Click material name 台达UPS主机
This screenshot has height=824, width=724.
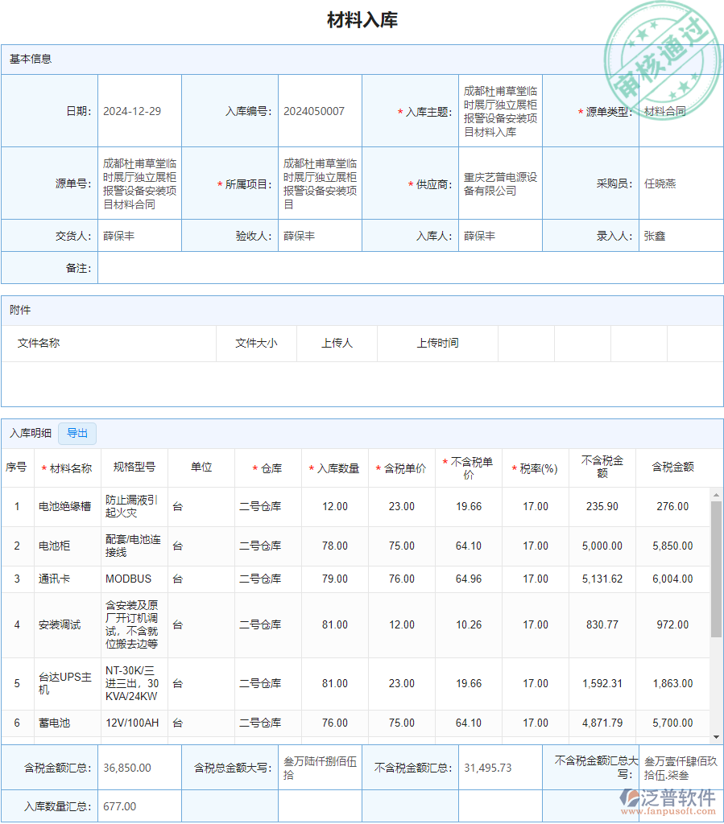click(67, 683)
